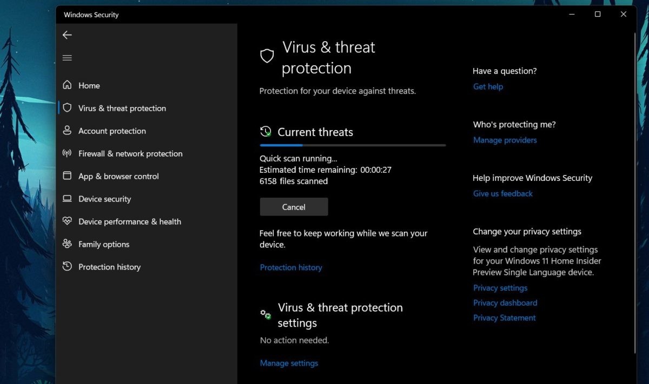649x384 pixels.
Task: Open Firewall & network protection
Action: pos(147,153)
